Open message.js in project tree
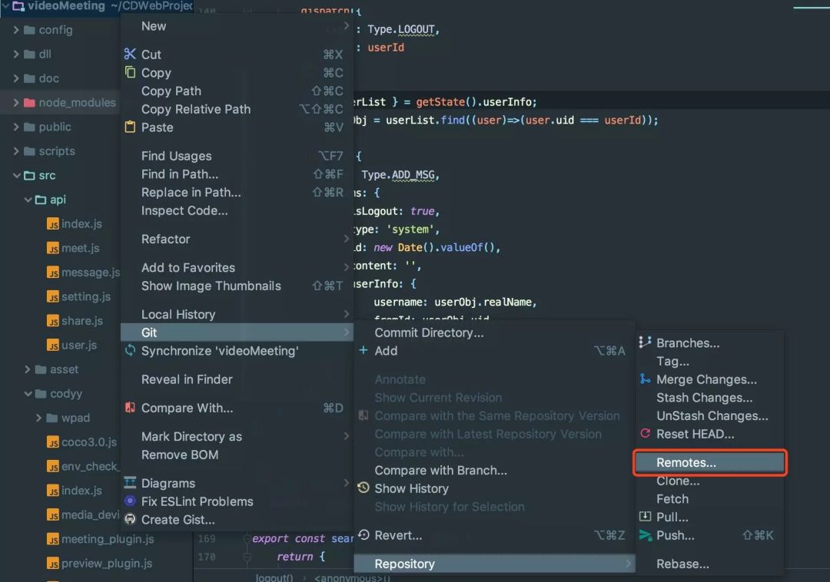This screenshot has width=830, height=582. [x=91, y=273]
